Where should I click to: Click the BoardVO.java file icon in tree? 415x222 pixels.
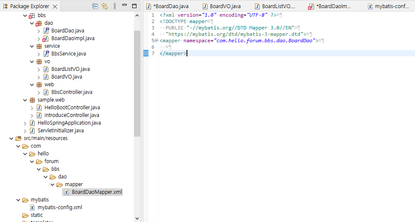46,76
